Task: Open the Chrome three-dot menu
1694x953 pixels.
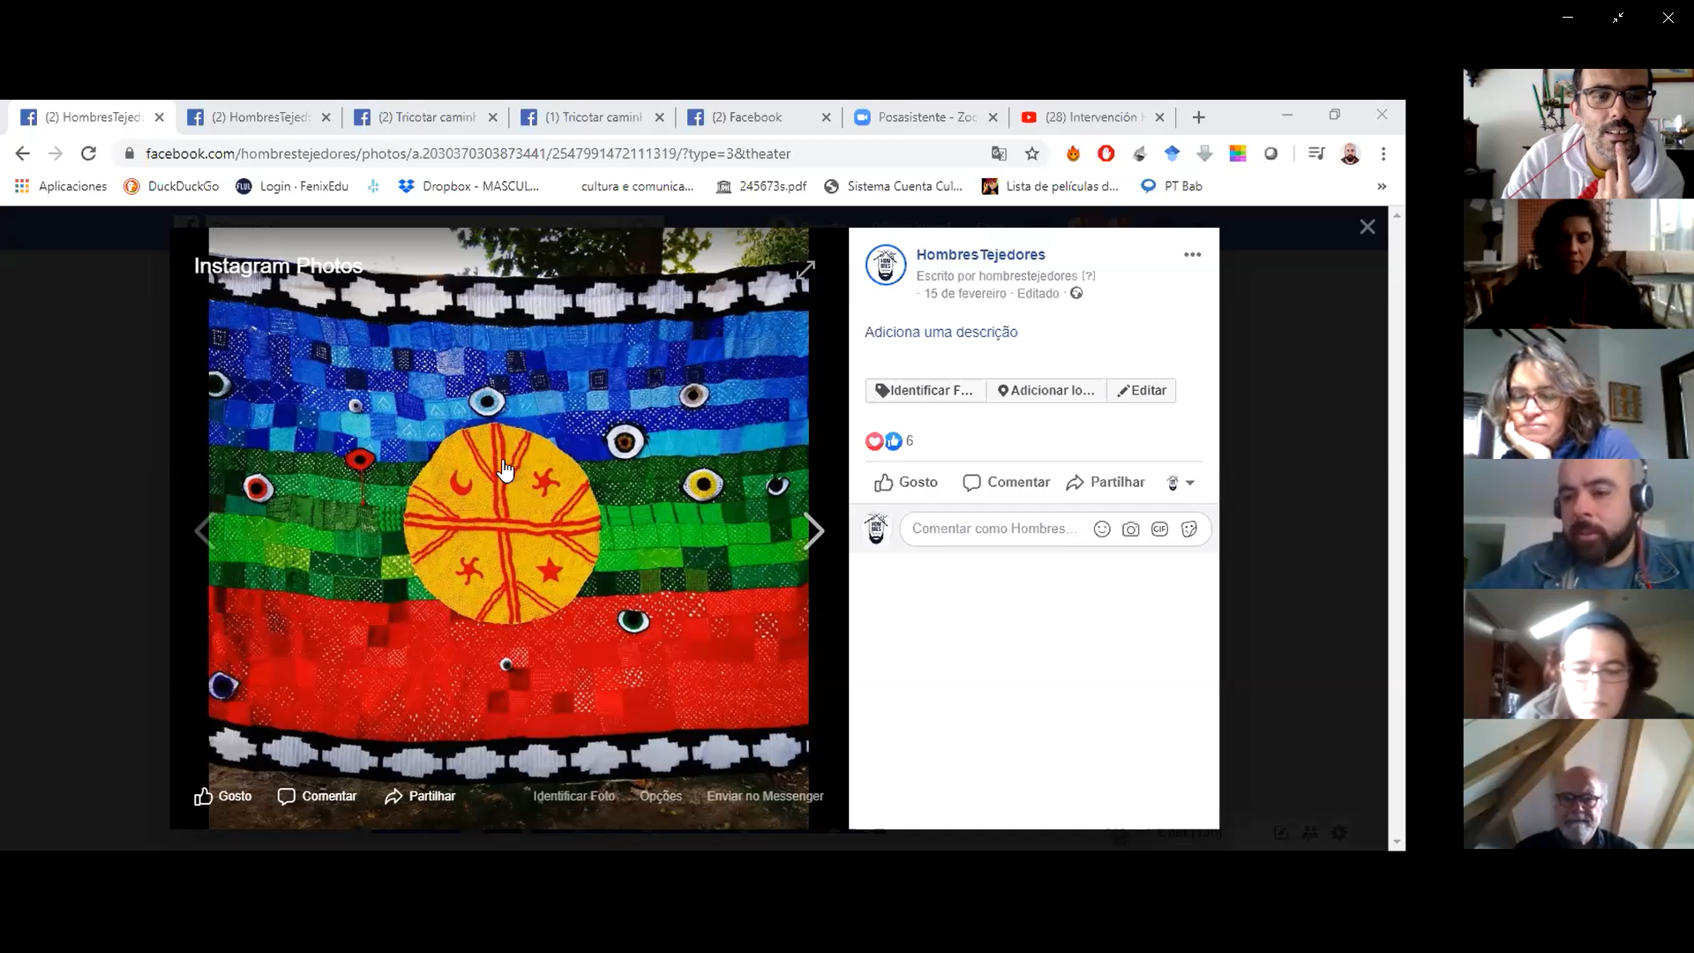Action: 1383,154
